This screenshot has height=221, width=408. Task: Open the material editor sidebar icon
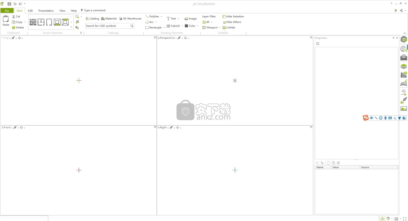pos(404,75)
